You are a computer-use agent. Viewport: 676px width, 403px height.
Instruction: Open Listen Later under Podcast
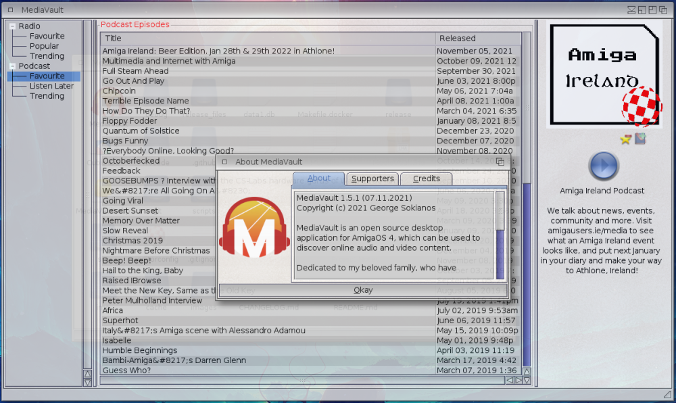(51, 86)
